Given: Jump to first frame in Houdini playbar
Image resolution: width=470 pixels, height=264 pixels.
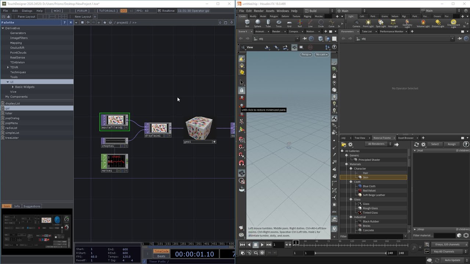Looking at the screenshot, I should pos(242,245).
